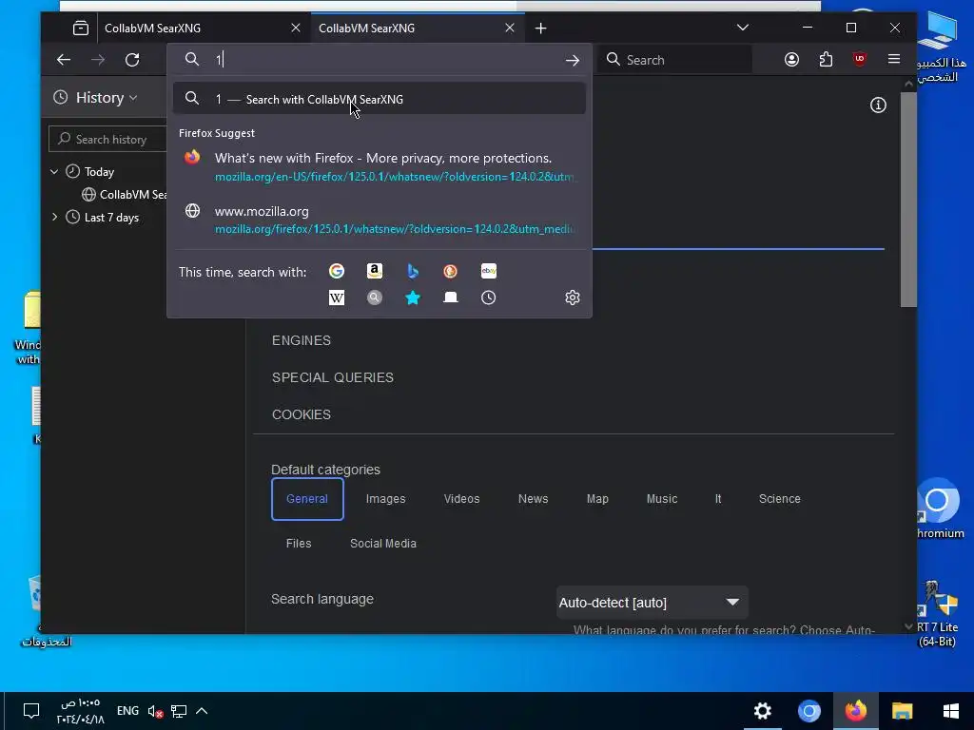This screenshot has height=730, width=974.
Task: Search this time with Amazon icon
Action: click(x=375, y=271)
